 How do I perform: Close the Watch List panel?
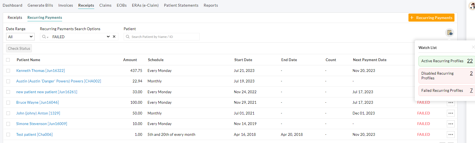pyautogui.click(x=473, y=47)
